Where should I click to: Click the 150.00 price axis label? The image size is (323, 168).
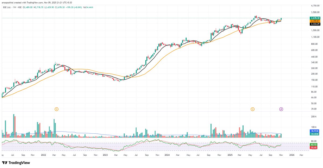point(314,80)
